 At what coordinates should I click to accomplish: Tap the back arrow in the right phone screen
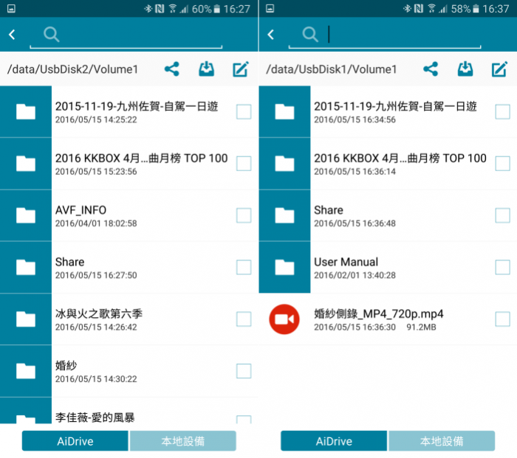click(271, 35)
